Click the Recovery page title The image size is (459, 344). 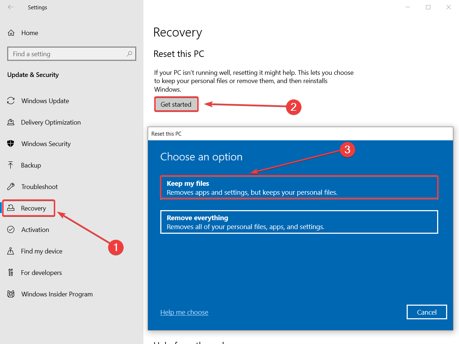click(x=178, y=33)
